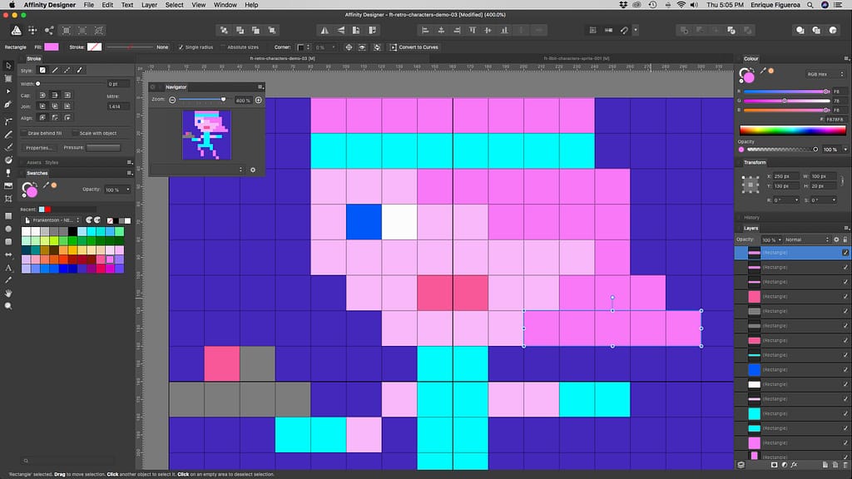Uncheck the Single radius checkbox
Screen dimensions: 852x479
tap(181, 47)
